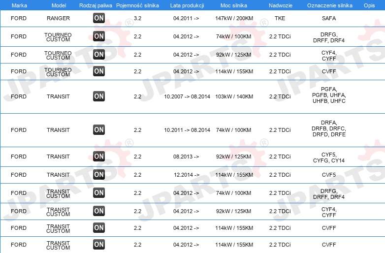Click the Rodzaj paliwa column header
This screenshot has height=253, width=385.
point(96,5)
